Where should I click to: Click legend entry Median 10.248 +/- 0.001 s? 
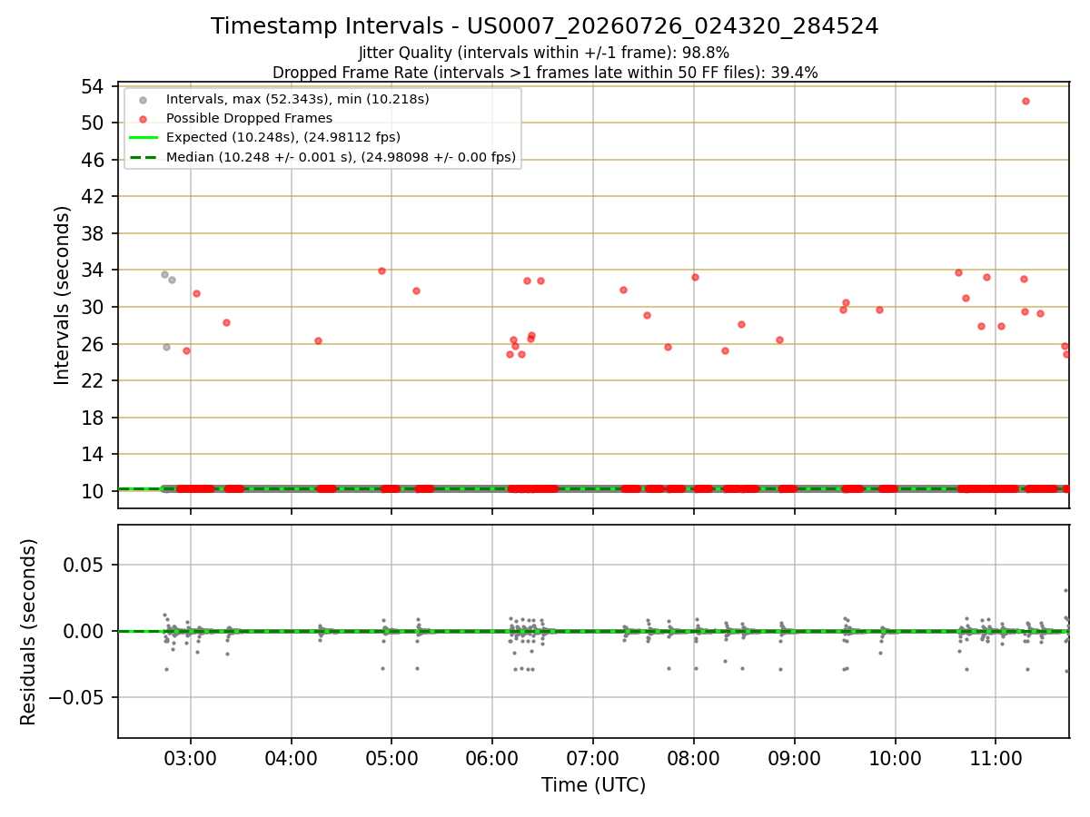(342, 157)
